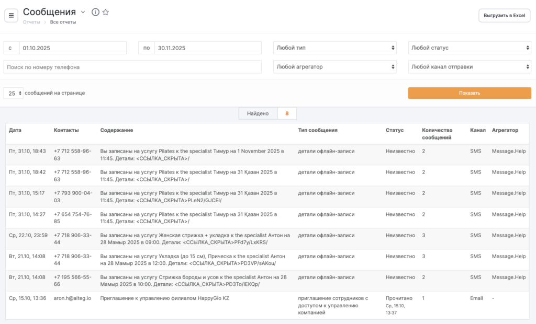Image resolution: width=536 pixels, height=324 pixels.
Task: Focus the phone number search field
Action: tap(132, 67)
